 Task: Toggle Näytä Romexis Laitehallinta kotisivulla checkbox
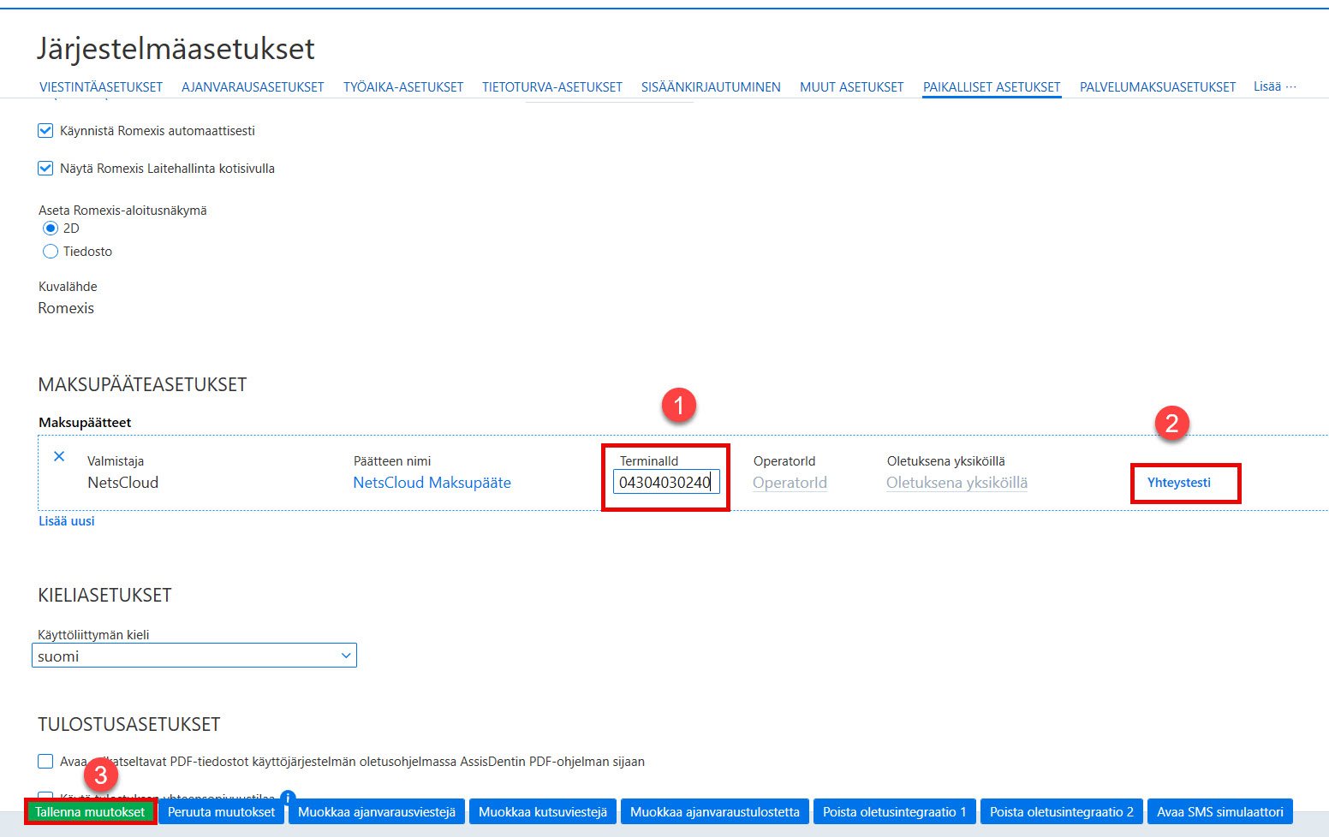coord(45,169)
